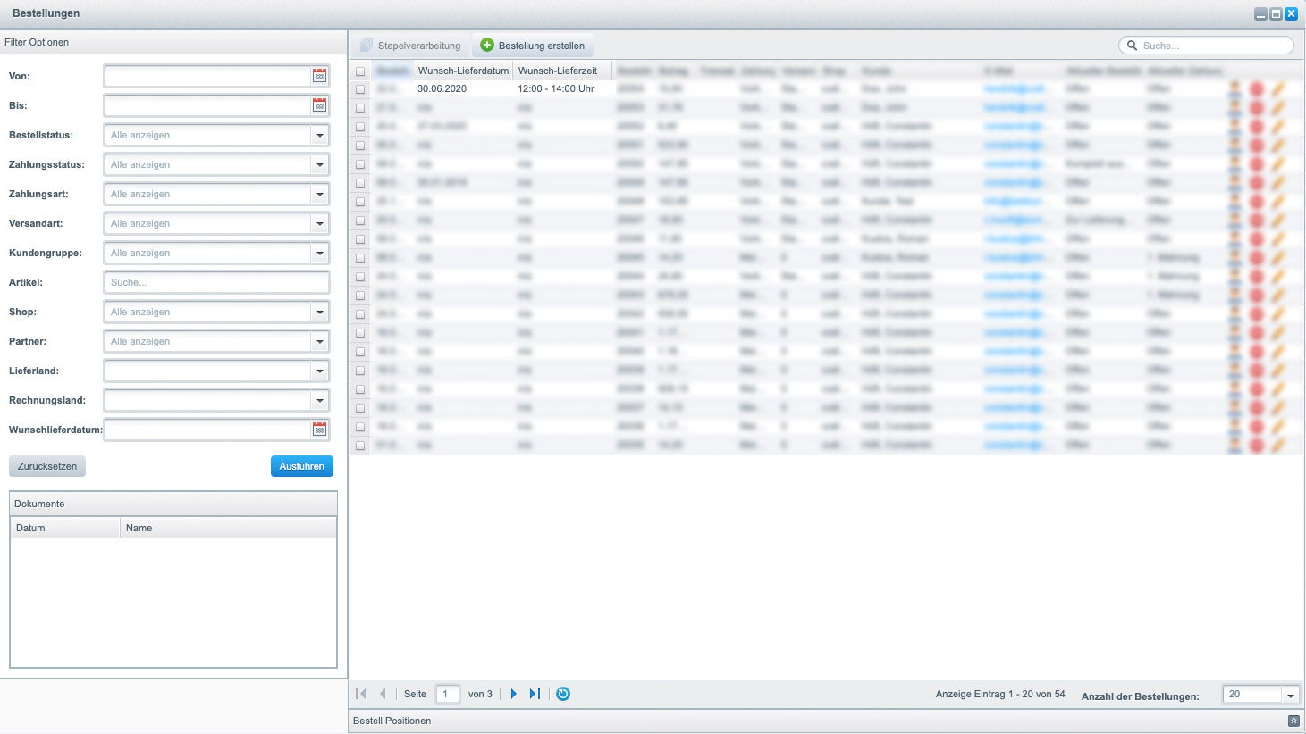Click the Ausführen button

(301, 466)
